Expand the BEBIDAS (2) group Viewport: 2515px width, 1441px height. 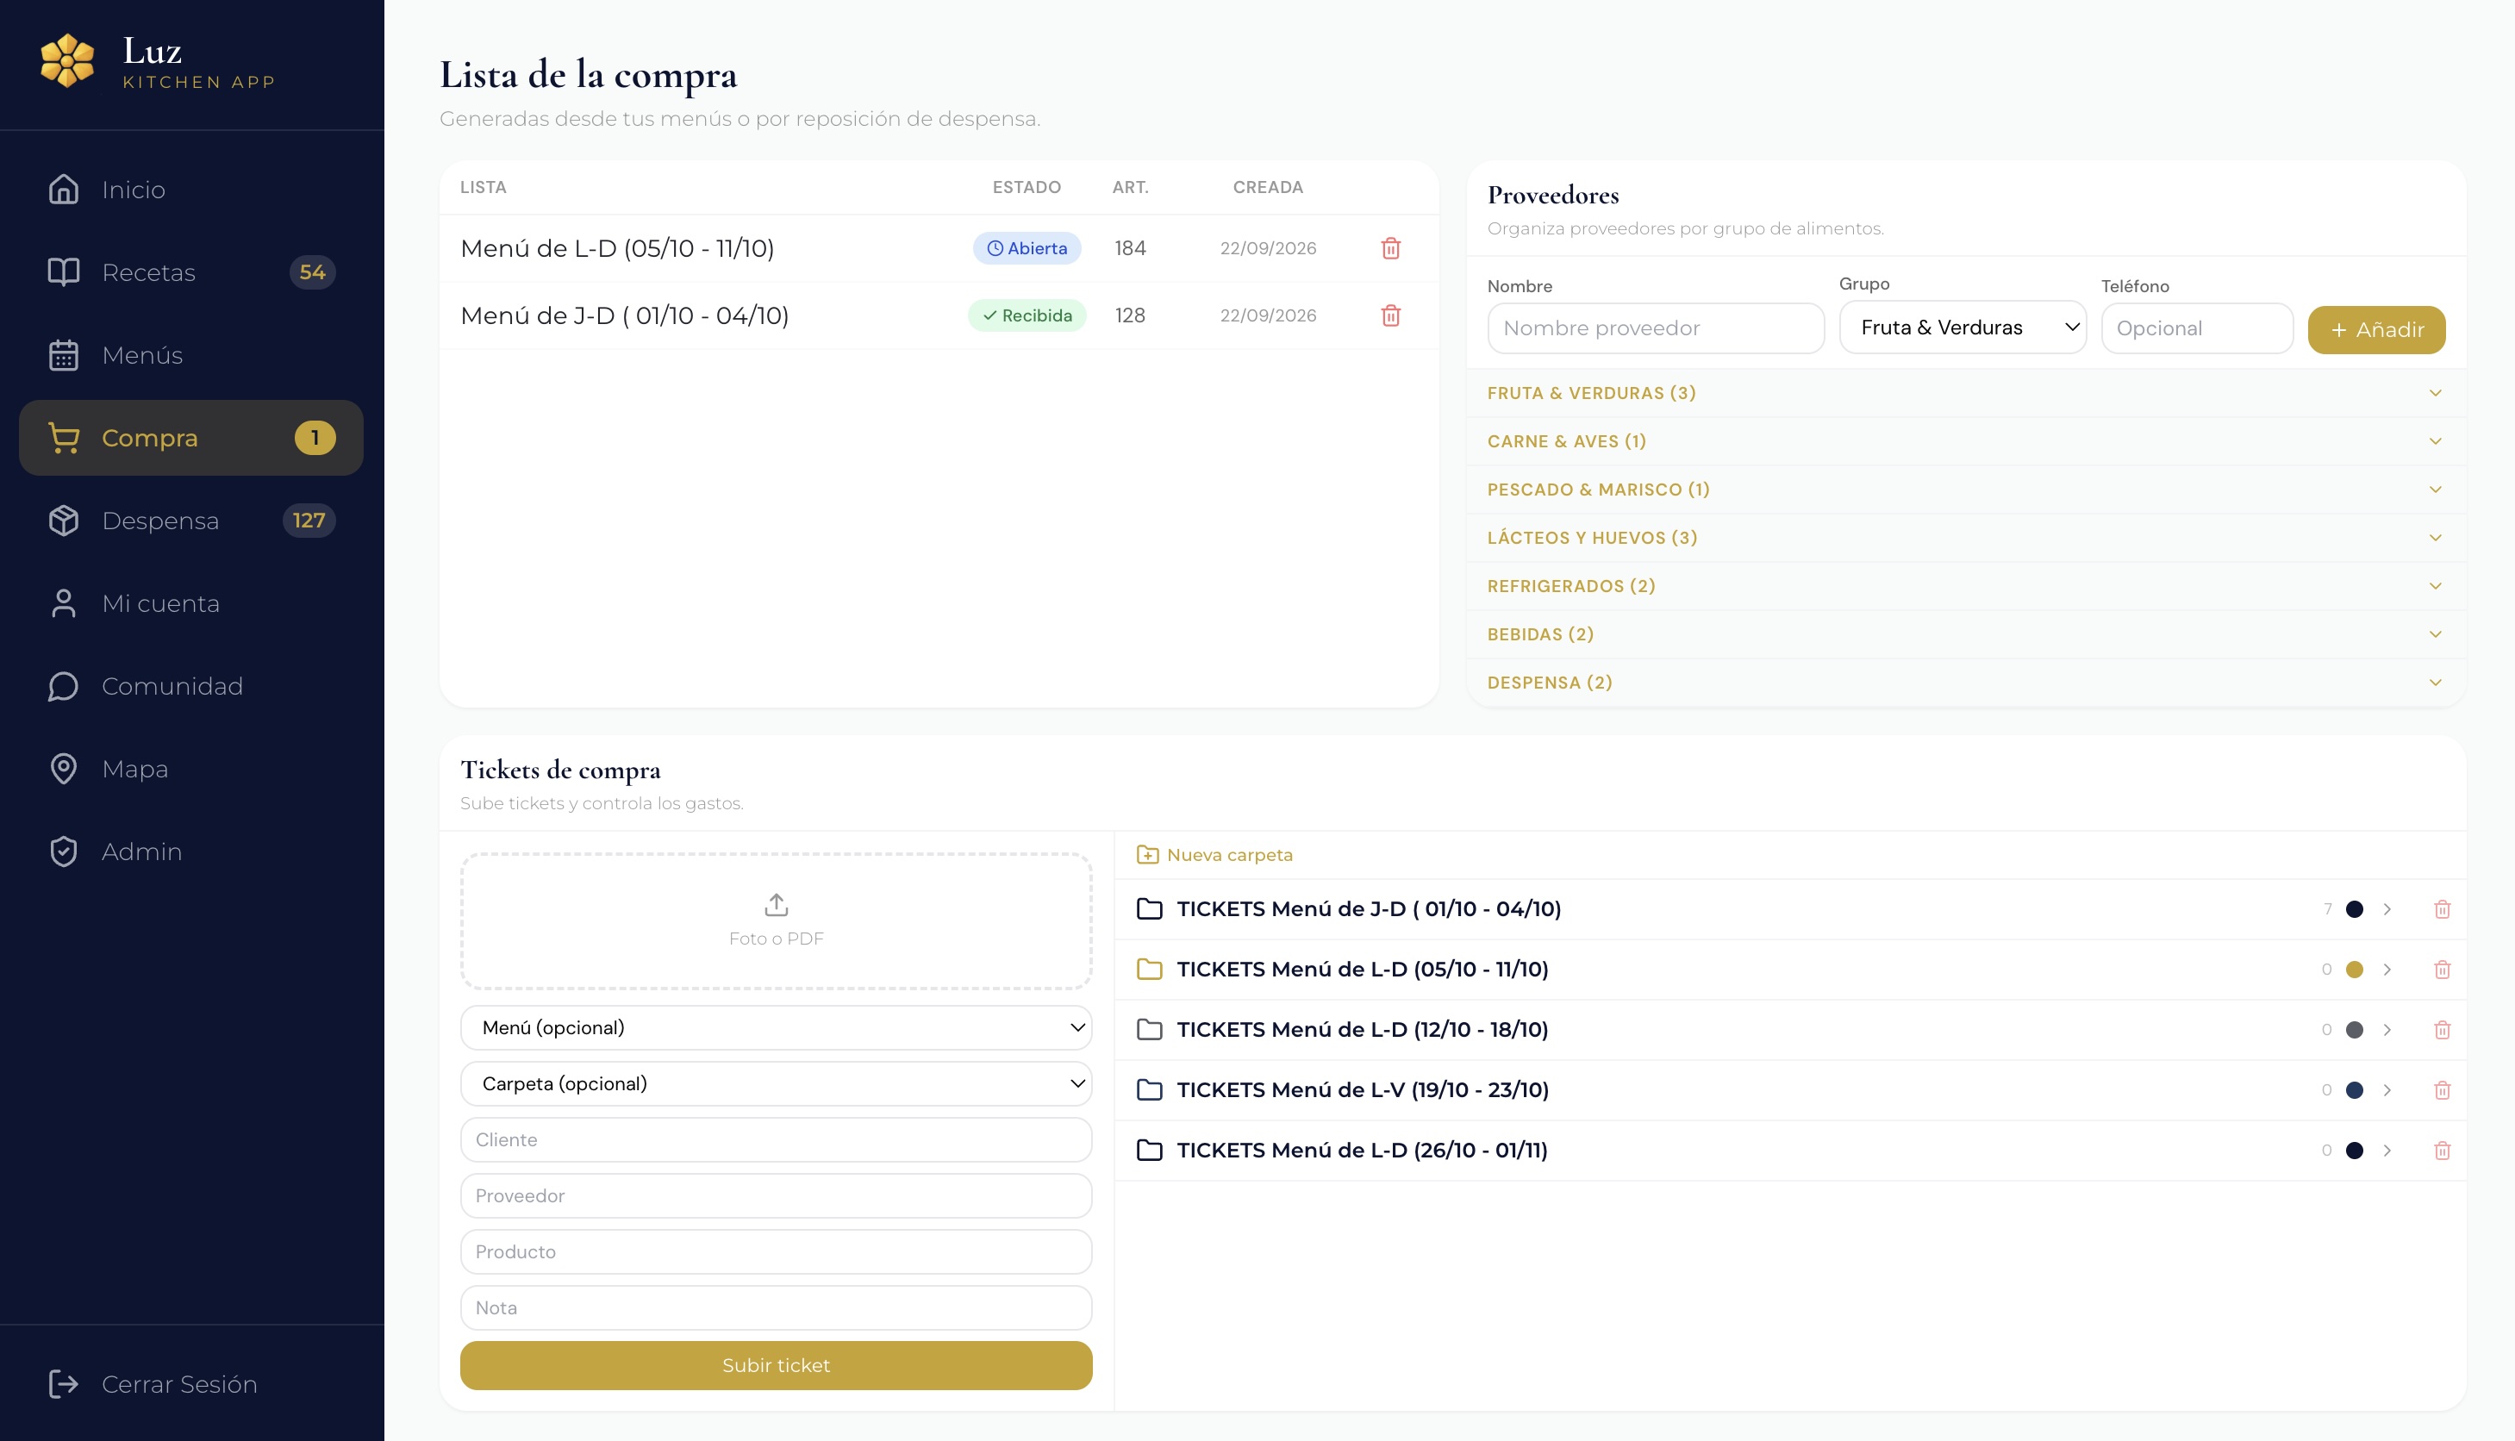[1966, 634]
